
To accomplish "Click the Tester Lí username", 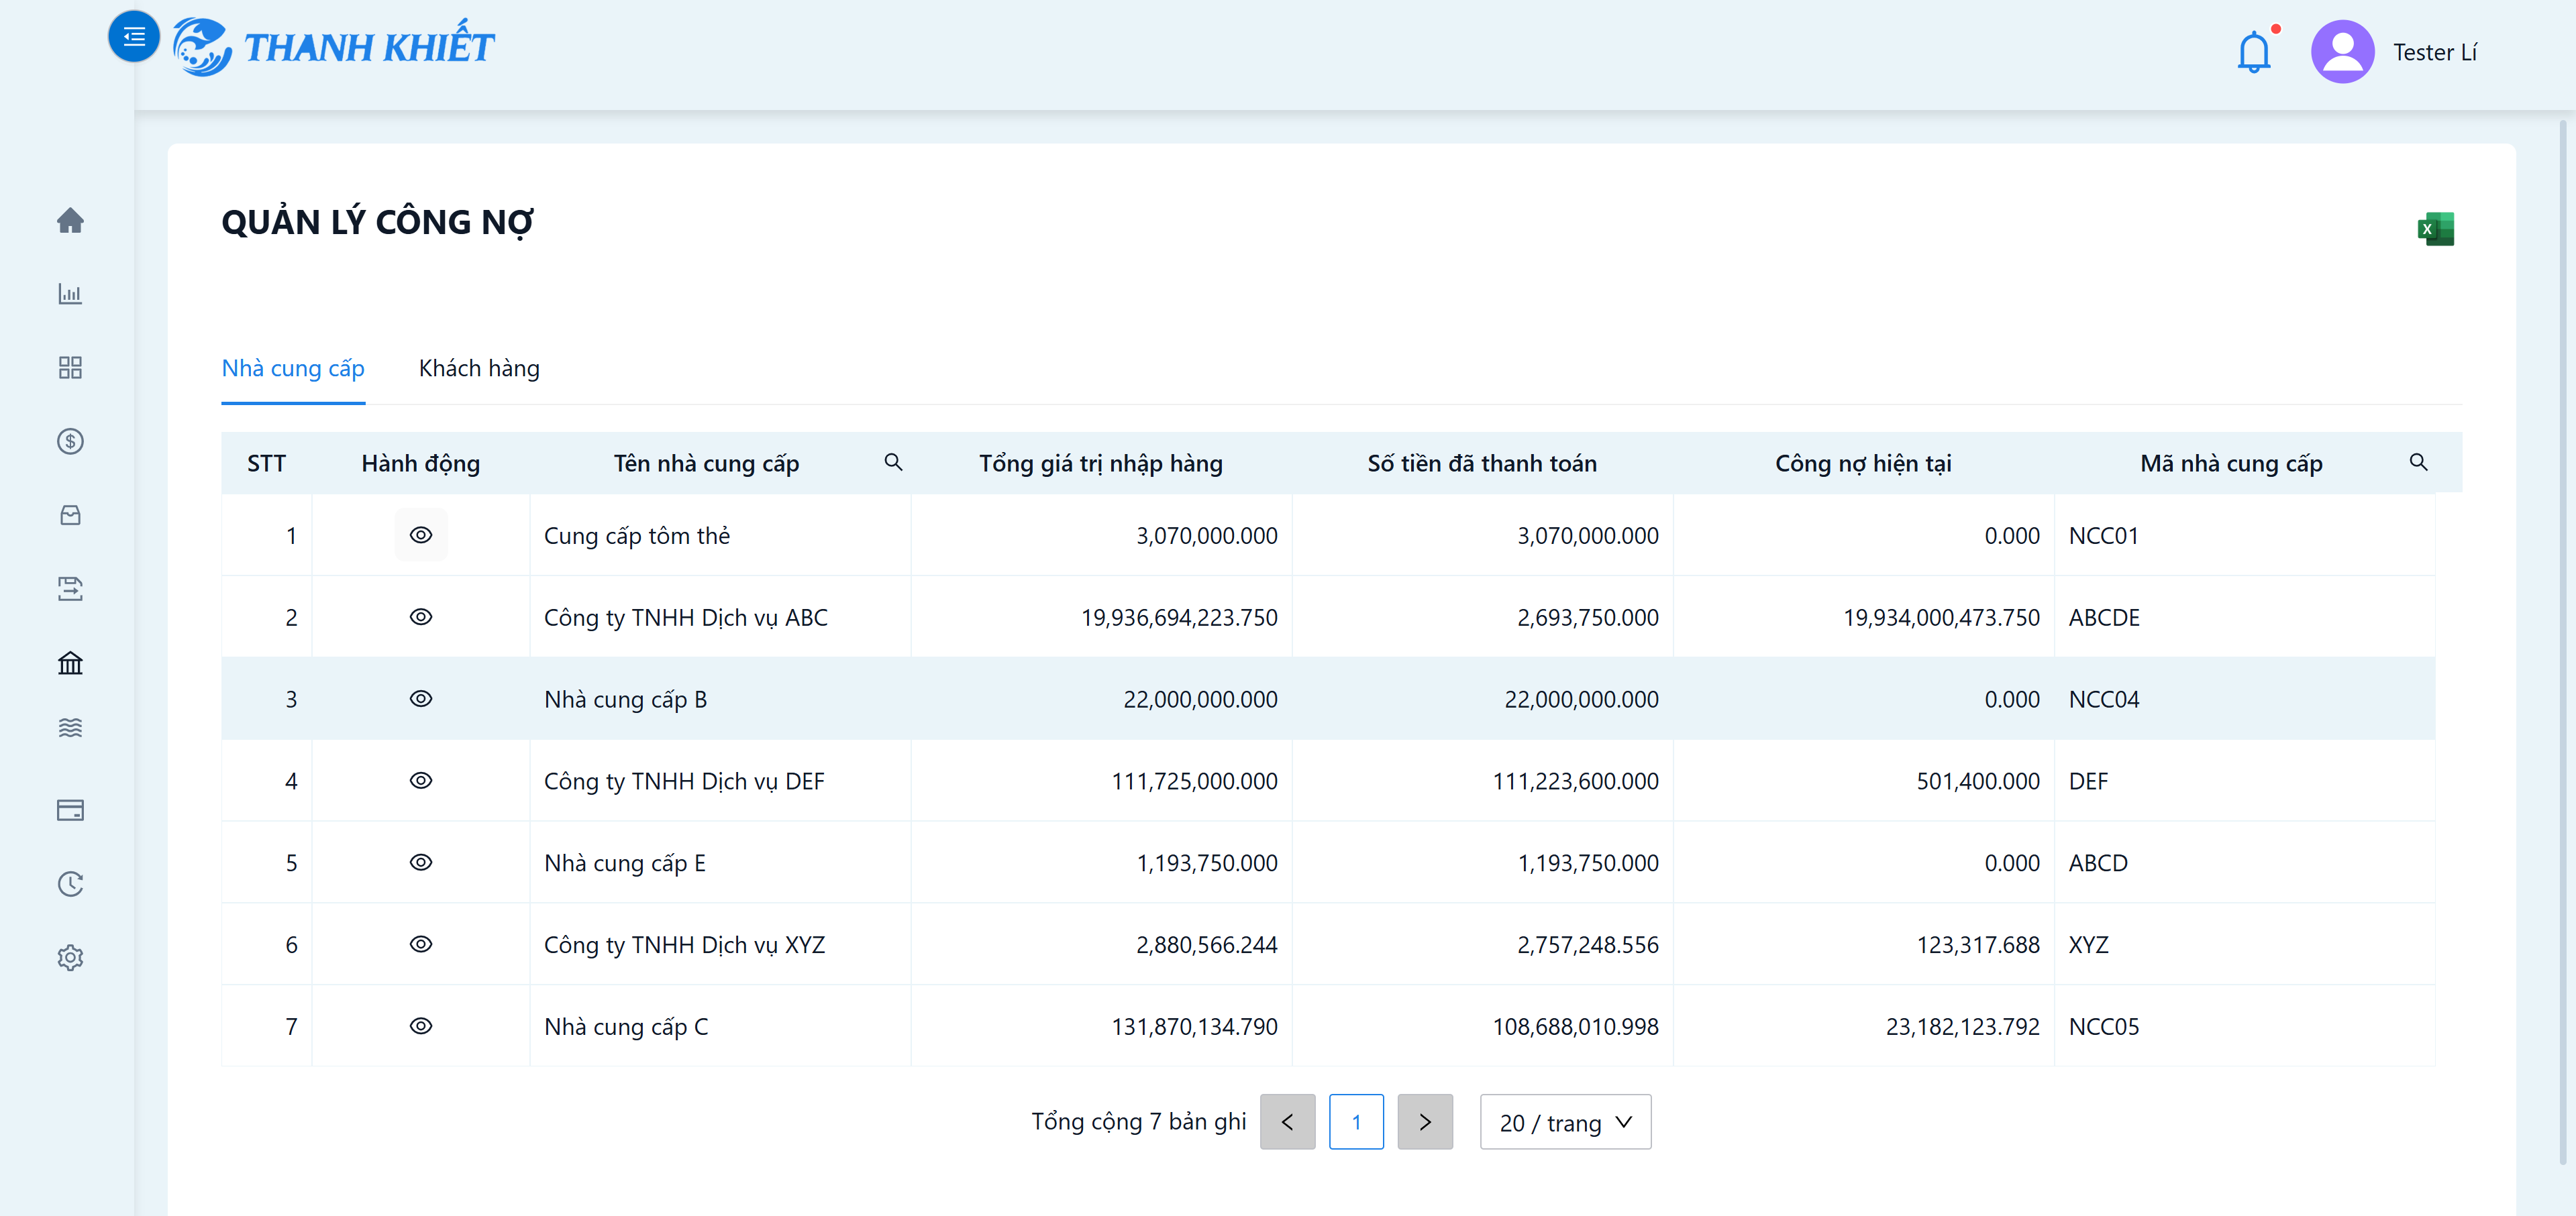I will pyautogui.click(x=2434, y=52).
